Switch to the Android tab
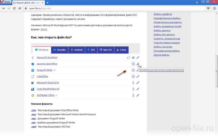The height and width of the screenshot is (136, 218). [77, 50]
